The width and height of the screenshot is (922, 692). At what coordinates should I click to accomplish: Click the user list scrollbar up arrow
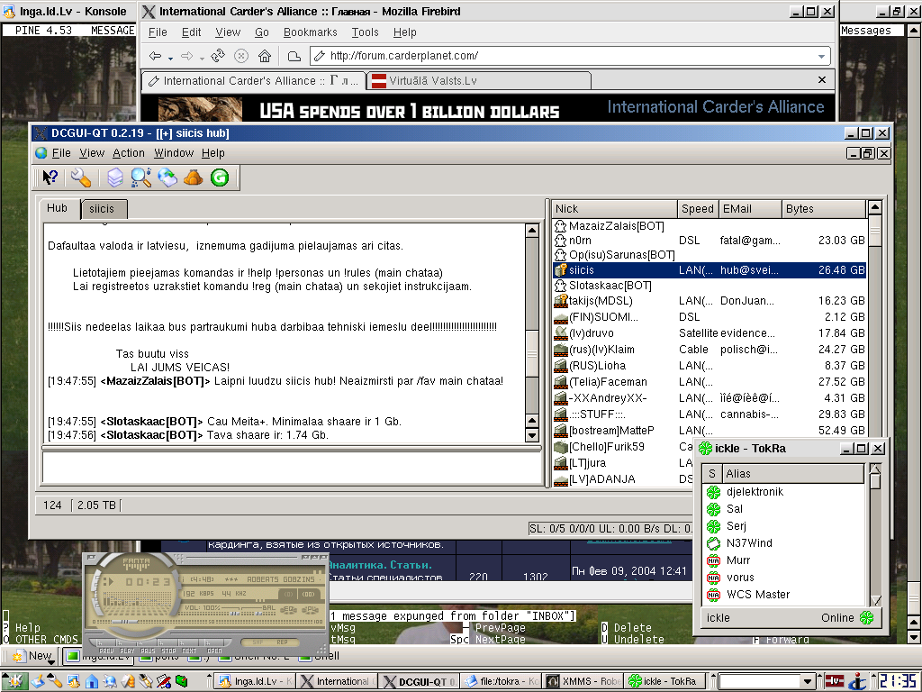pyautogui.click(x=875, y=207)
